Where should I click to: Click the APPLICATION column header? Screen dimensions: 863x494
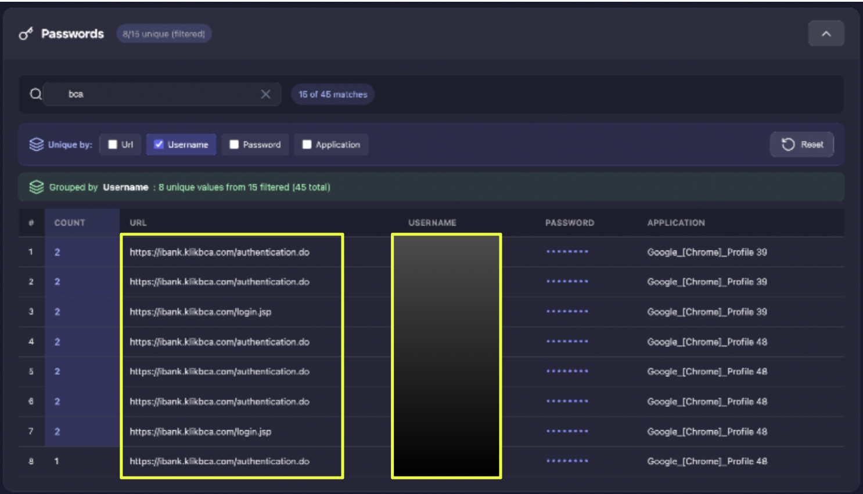676,223
